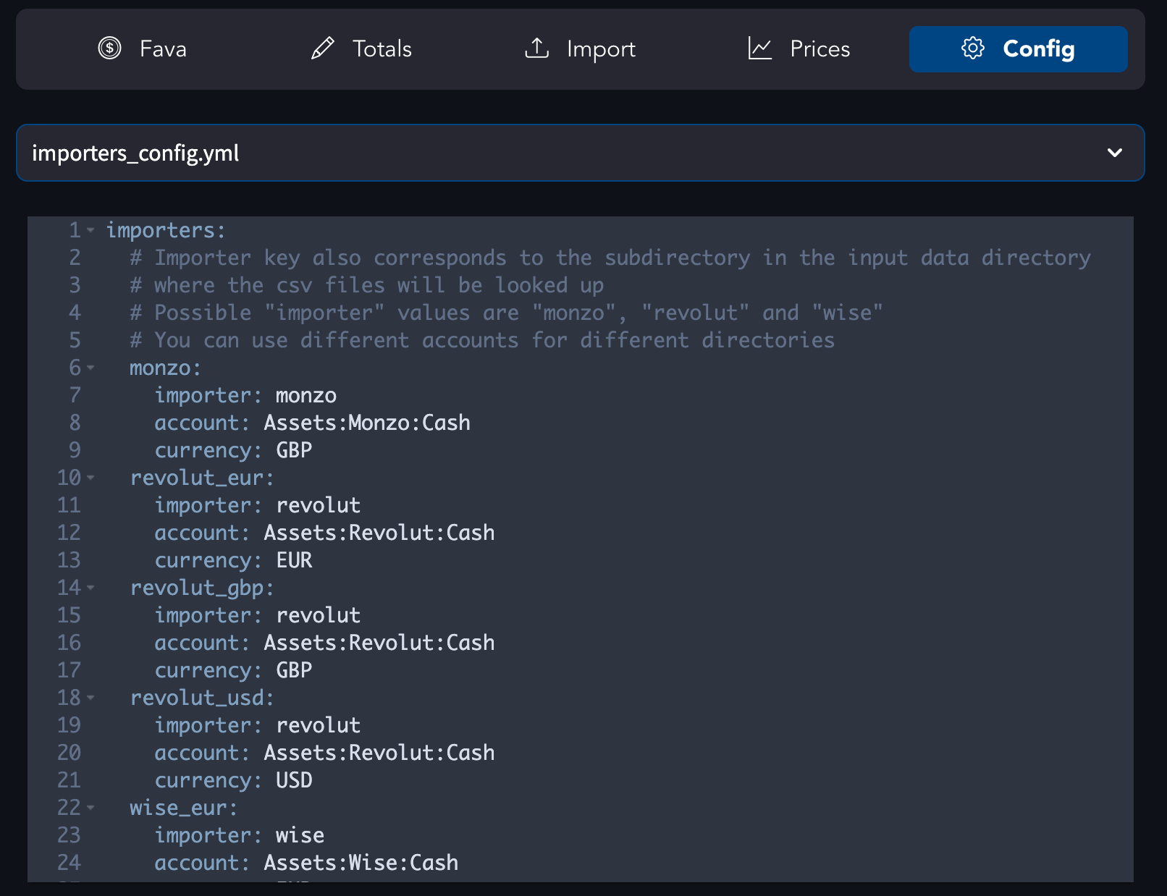Image resolution: width=1167 pixels, height=896 pixels.
Task: Open the Fava tab
Action: 143,49
